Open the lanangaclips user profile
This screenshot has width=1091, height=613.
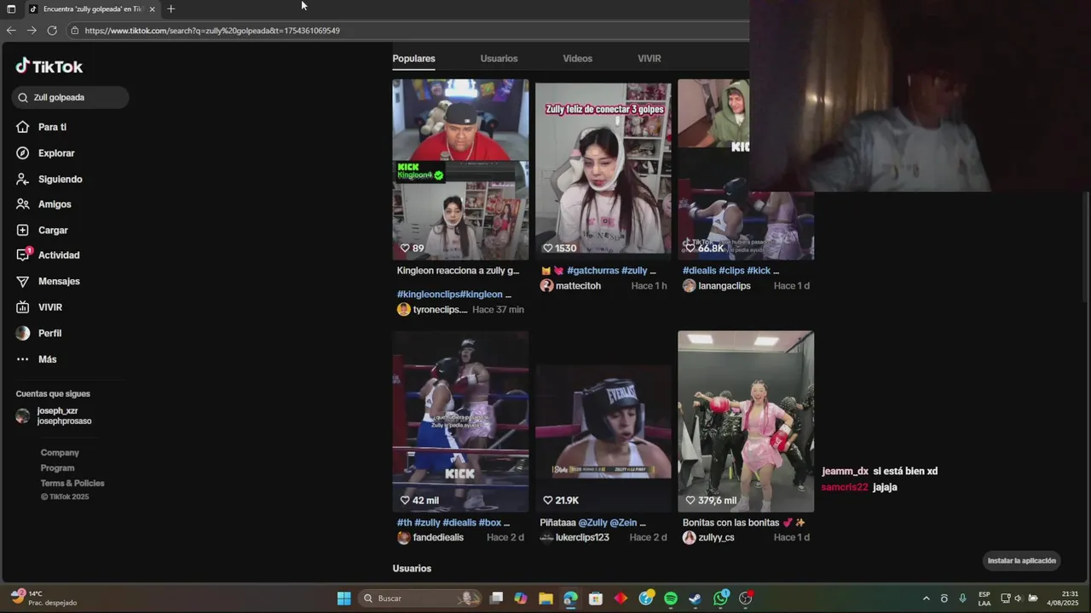click(724, 286)
